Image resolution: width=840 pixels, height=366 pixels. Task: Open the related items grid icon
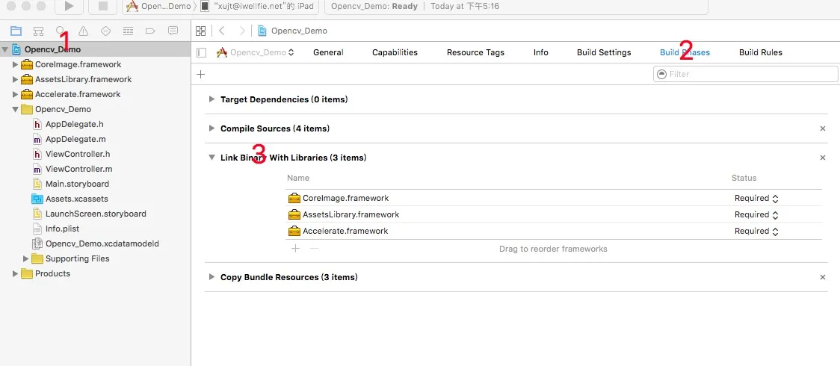click(200, 31)
